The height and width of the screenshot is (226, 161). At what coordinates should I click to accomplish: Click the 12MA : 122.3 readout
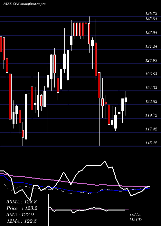22,221
